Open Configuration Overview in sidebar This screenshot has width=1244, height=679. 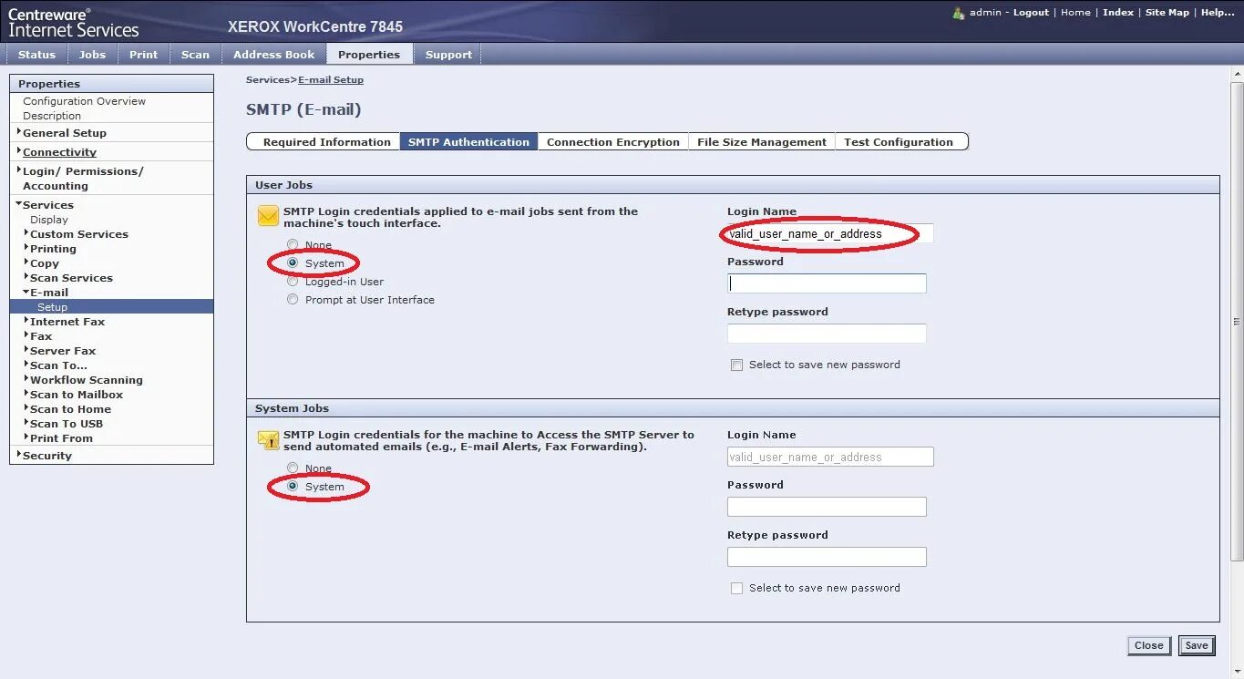84,101
